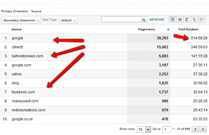Select the 32:04:13 visit duration
The width and height of the screenshot is (209, 135).
[x=200, y=92]
